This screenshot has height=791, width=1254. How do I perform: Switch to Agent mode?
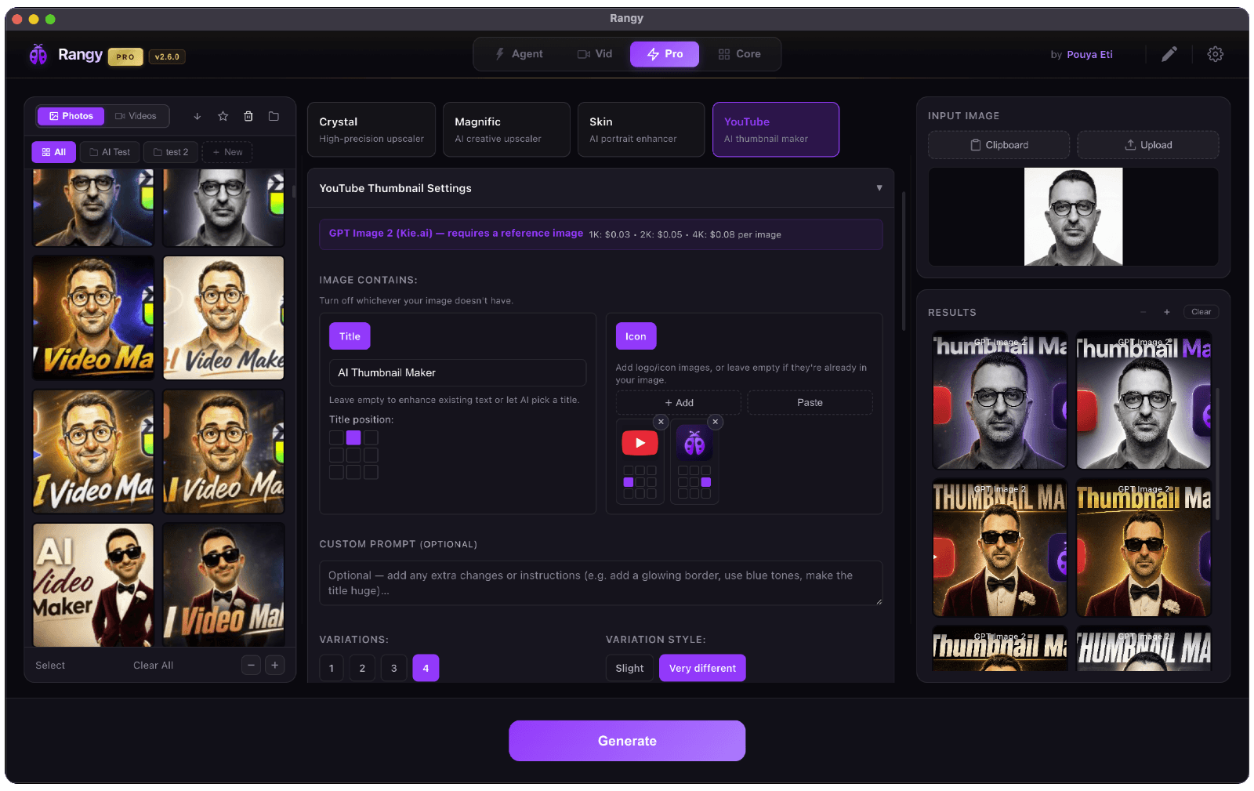point(519,54)
